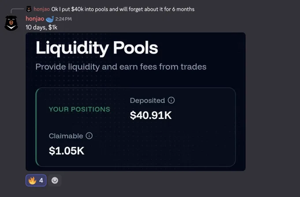Open honjao username in message header
This screenshot has height=197, width=300.
[x=35, y=19]
